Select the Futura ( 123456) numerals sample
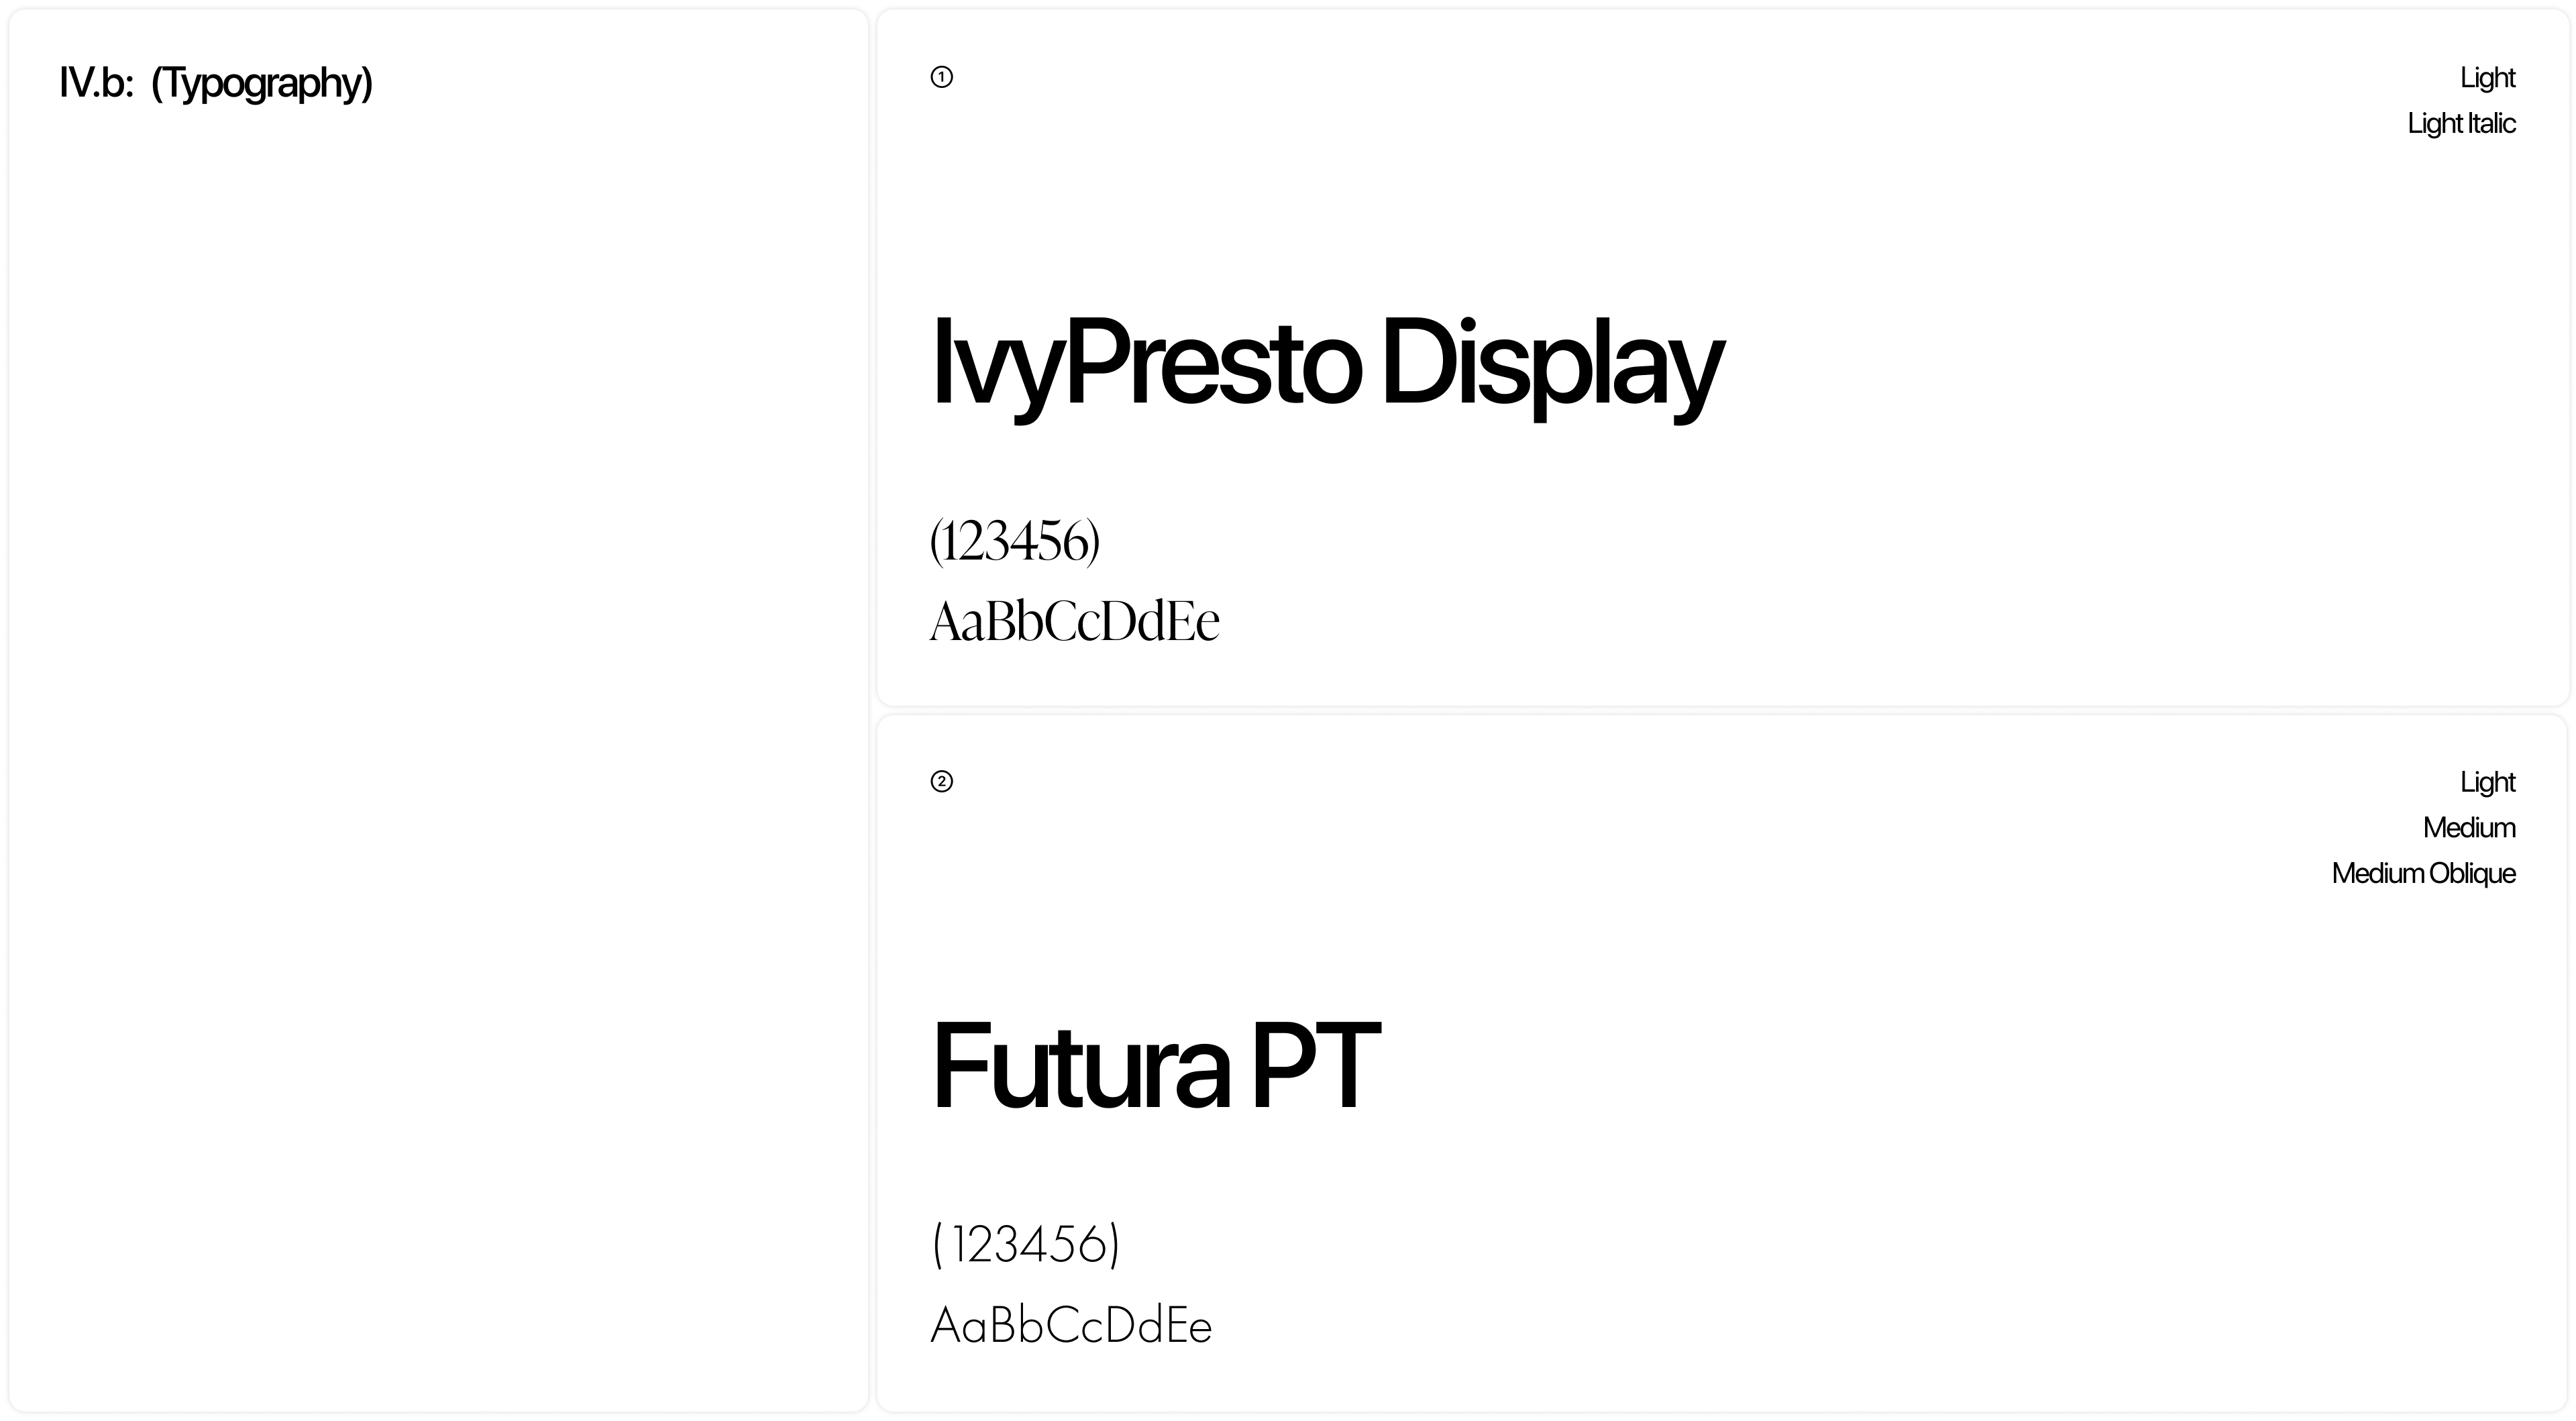Screen dimensions: 2576x1421 (1026, 1245)
